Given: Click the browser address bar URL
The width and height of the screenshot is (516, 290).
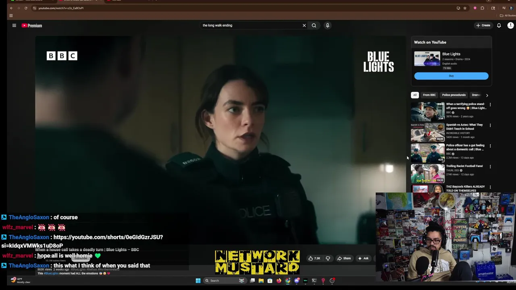Looking at the screenshot, I should (x=61, y=8).
